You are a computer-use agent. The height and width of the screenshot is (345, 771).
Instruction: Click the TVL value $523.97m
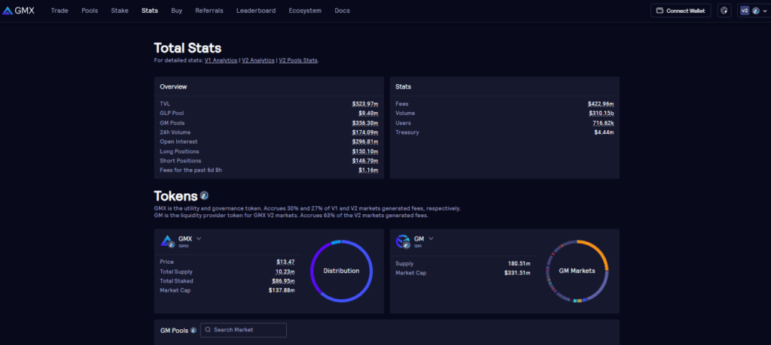pyautogui.click(x=365, y=104)
